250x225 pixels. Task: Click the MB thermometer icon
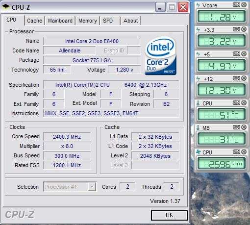[x=198, y=127]
